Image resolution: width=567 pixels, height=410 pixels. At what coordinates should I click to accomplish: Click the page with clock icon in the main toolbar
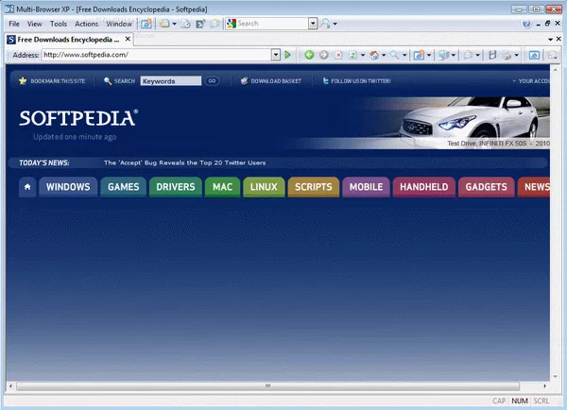(186, 24)
